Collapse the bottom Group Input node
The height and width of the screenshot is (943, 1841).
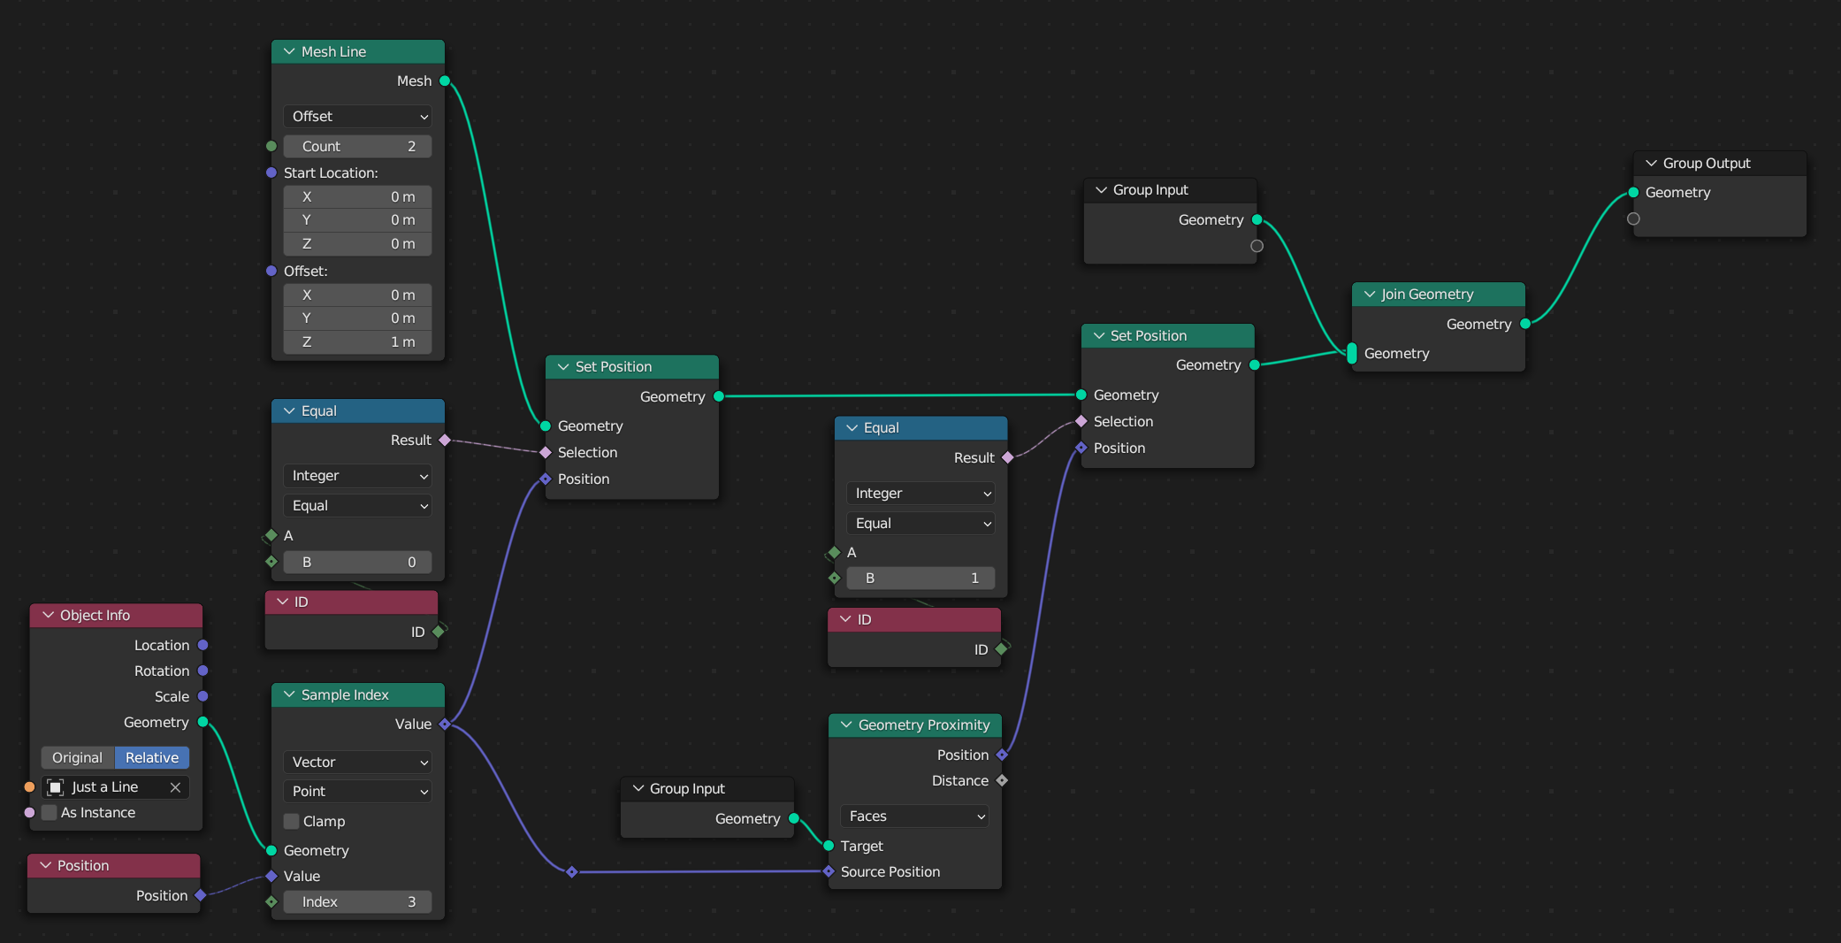(x=638, y=788)
